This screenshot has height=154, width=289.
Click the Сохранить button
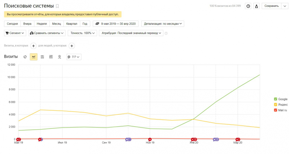pos(271,6)
